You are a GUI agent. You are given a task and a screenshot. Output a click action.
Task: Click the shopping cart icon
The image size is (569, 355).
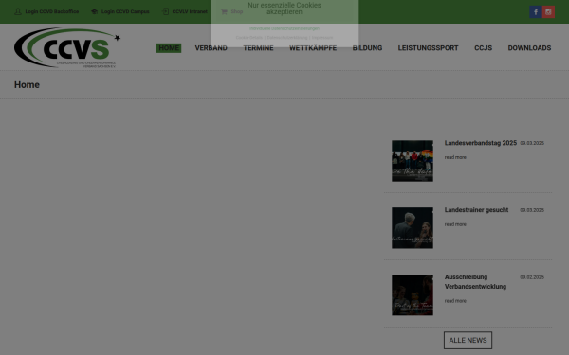[224, 11]
